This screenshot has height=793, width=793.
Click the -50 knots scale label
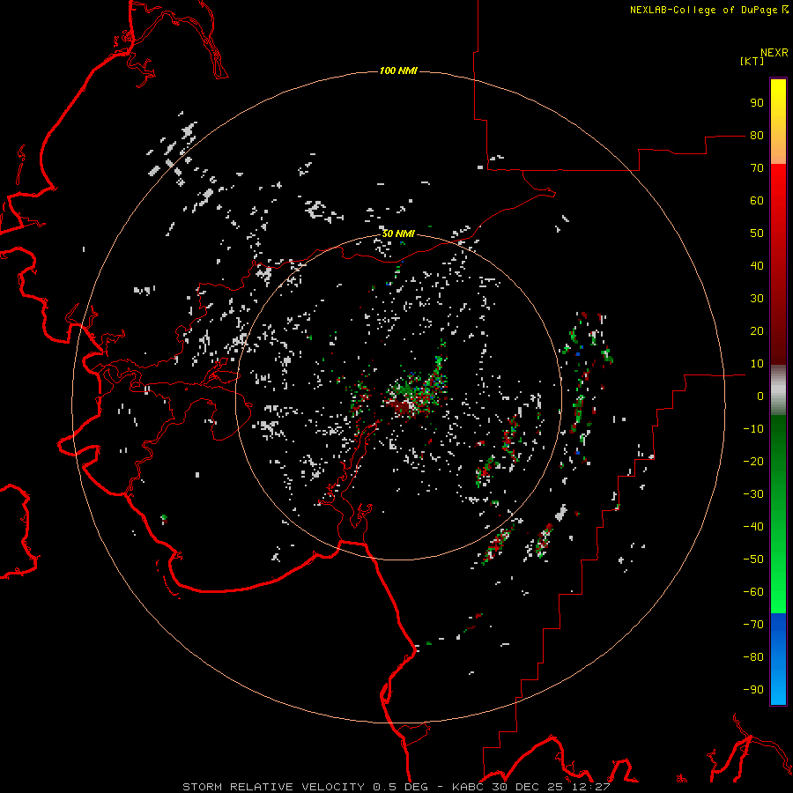753,560
